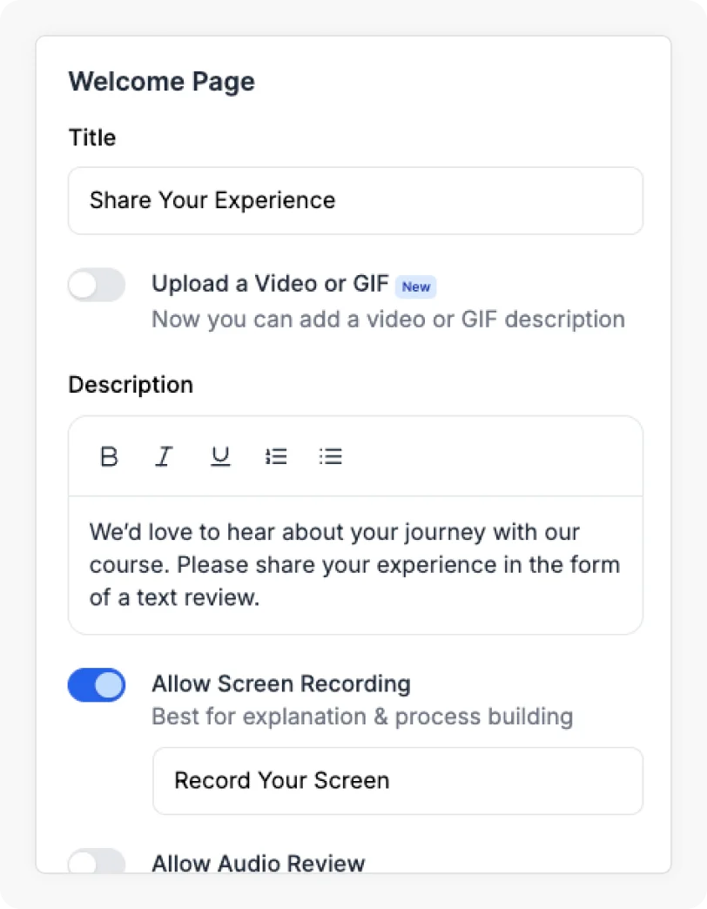Click the 'Description' section label

pyautogui.click(x=130, y=384)
